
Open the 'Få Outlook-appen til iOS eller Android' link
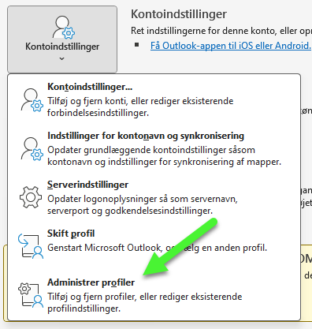click(x=231, y=46)
